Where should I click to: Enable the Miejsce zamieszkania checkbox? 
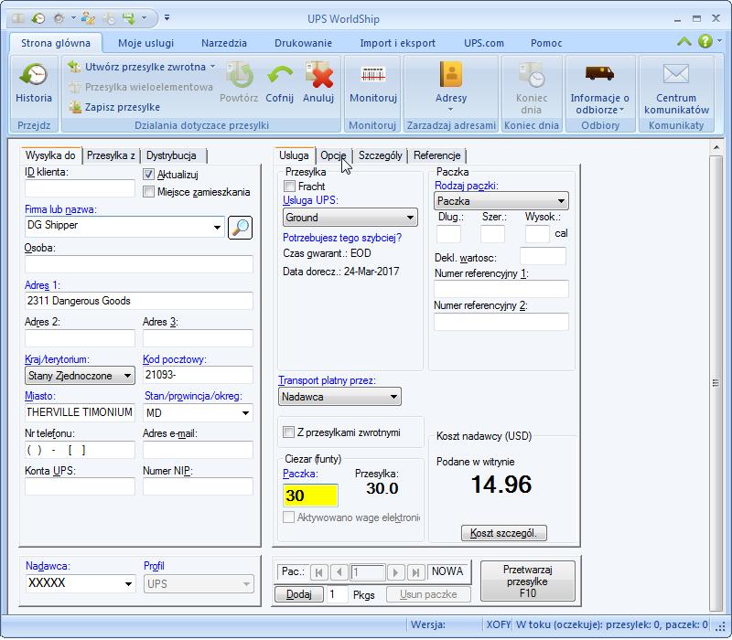click(x=148, y=192)
